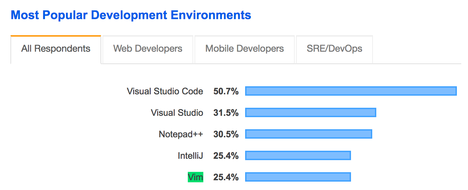468x190 pixels.
Task: Click the bar for Visual Studio 31.5%
Action: point(311,112)
